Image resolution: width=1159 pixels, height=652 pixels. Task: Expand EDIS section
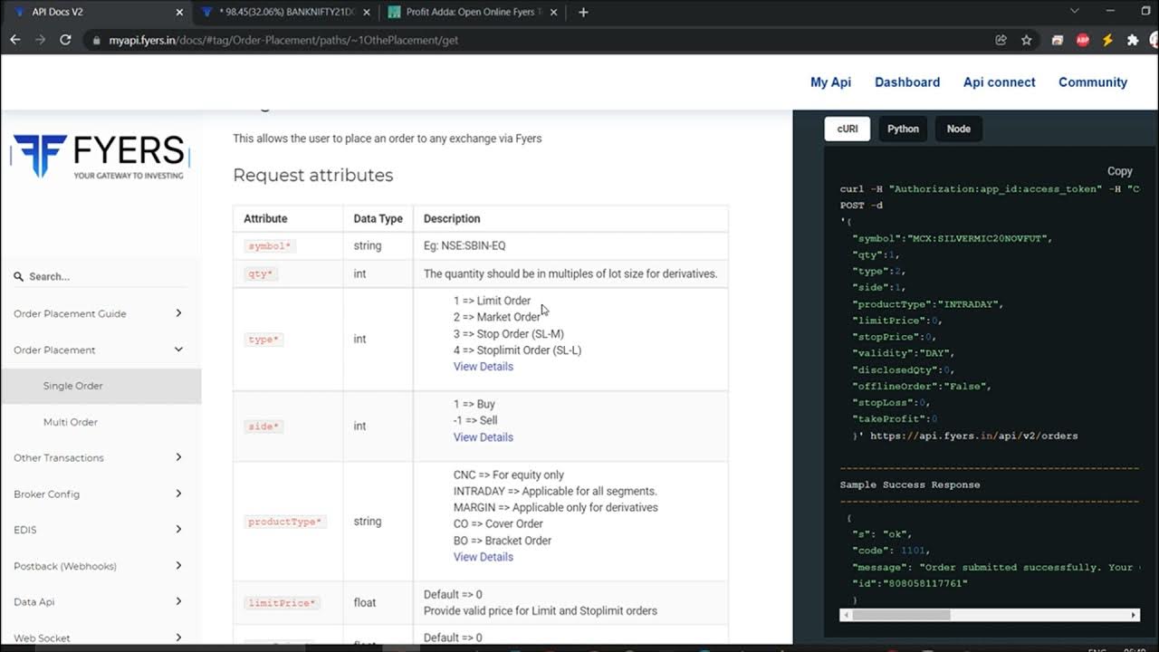tap(101, 530)
